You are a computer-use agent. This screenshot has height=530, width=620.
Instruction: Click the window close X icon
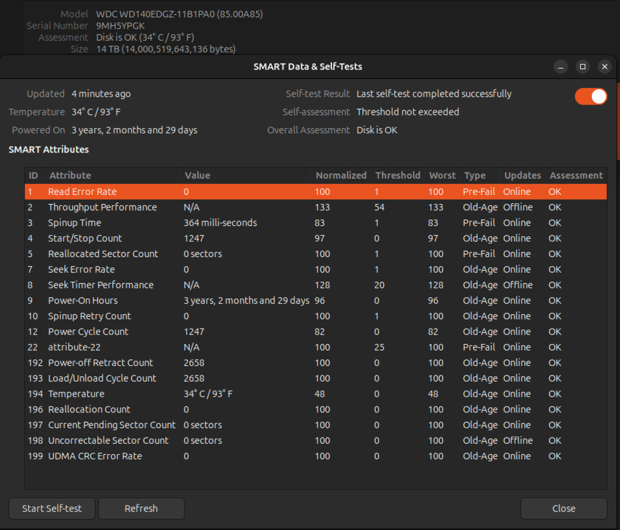(x=605, y=67)
